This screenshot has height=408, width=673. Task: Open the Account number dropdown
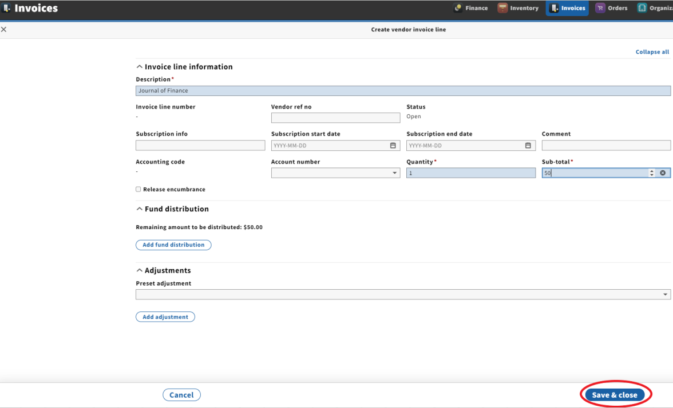click(335, 173)
